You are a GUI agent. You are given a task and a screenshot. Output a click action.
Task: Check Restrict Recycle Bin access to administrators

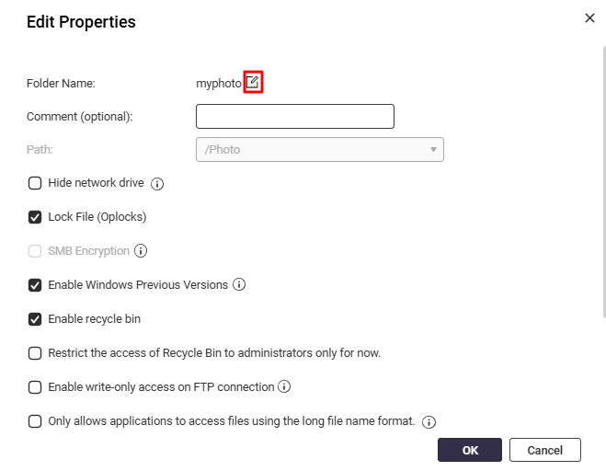click(x=35, y=353)
